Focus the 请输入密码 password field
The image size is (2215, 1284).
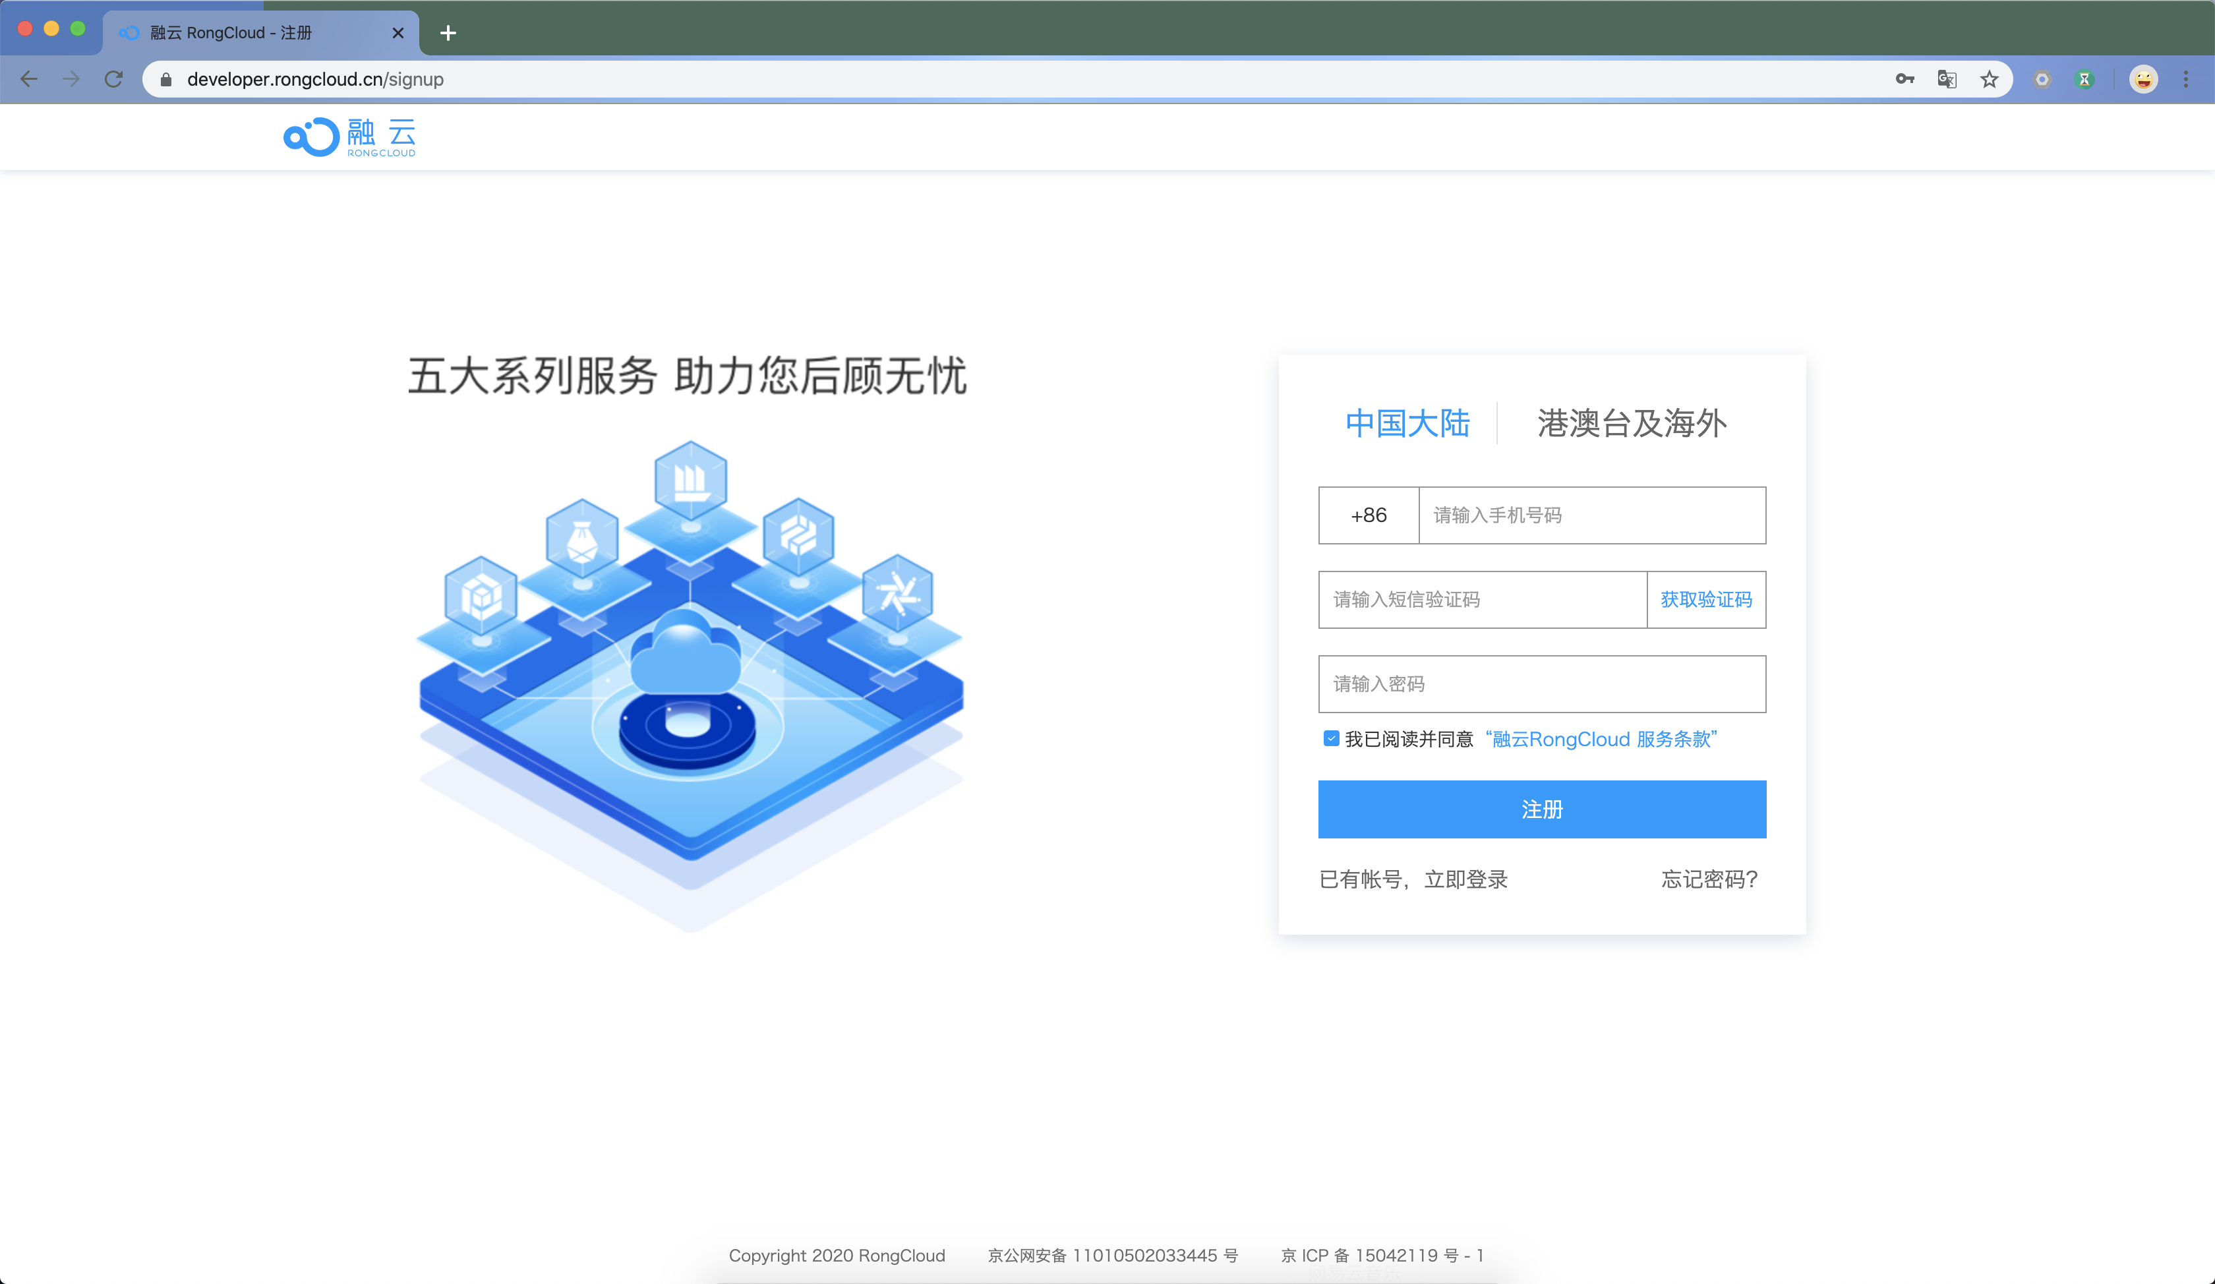point(1542,684)
